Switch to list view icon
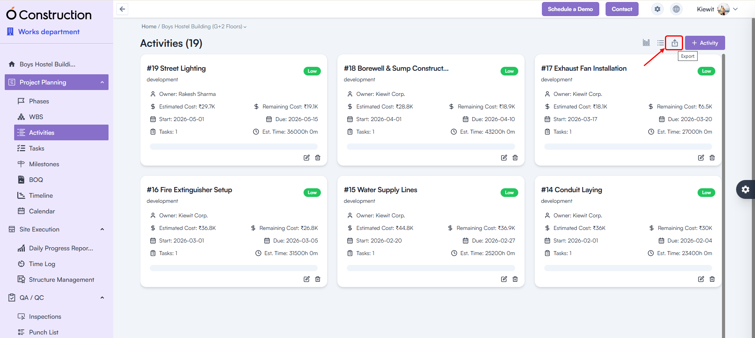The width and height of the screenshot is (755, 338). pos(661,43)
